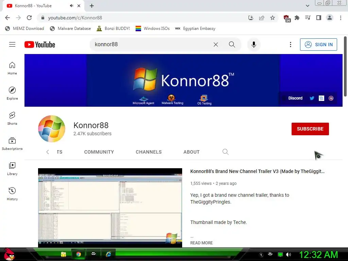The height and width of the screenshot is (261, 348).
Task: Open Explore in the sidebar
Action: [x=12, y=93]
